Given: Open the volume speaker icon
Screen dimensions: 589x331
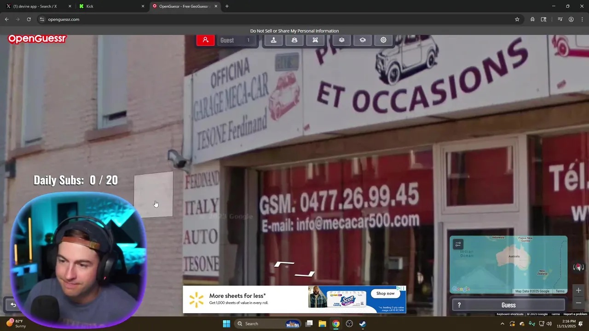Looking at the screenshot, I should tap(549, 324).
